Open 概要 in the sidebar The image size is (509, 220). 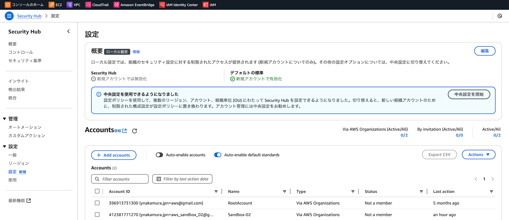click(x=12, y=44)
